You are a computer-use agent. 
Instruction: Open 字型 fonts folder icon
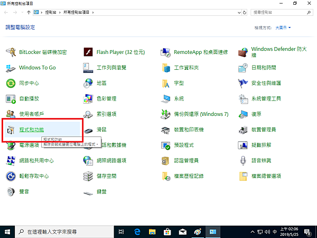pyautogui.click(x=165, y=83)
